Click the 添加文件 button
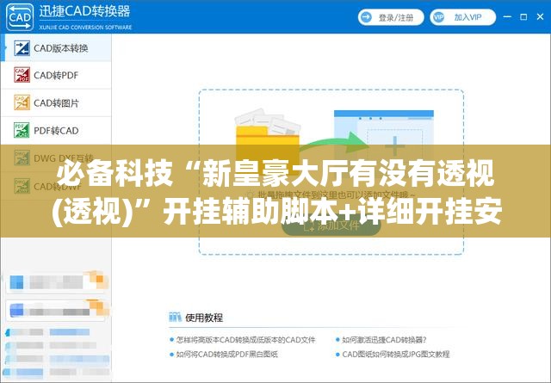551x383 pixels. [331, 225]
